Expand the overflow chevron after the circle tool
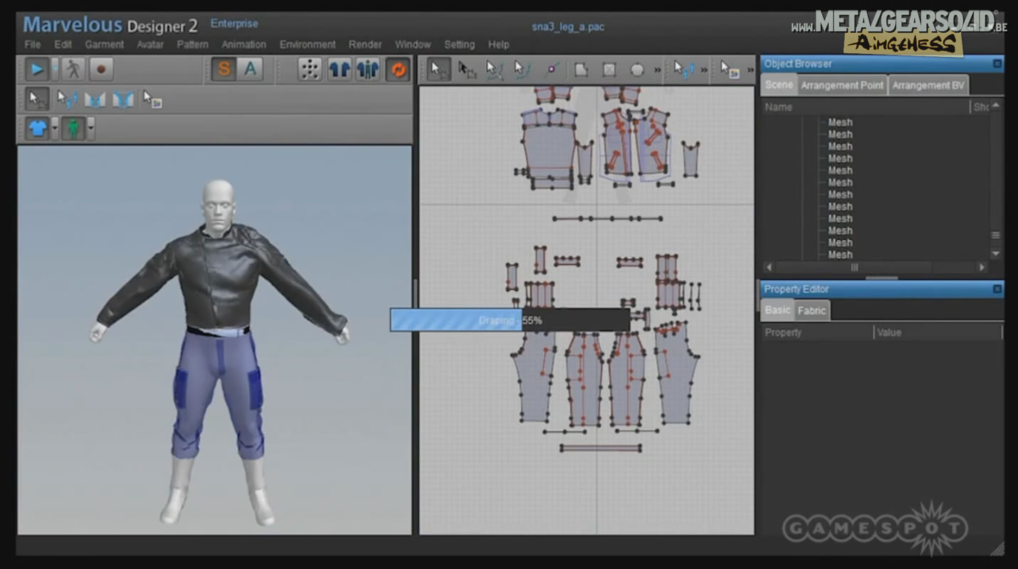Viewport: 1018px width, 569px height. point(658,70)
